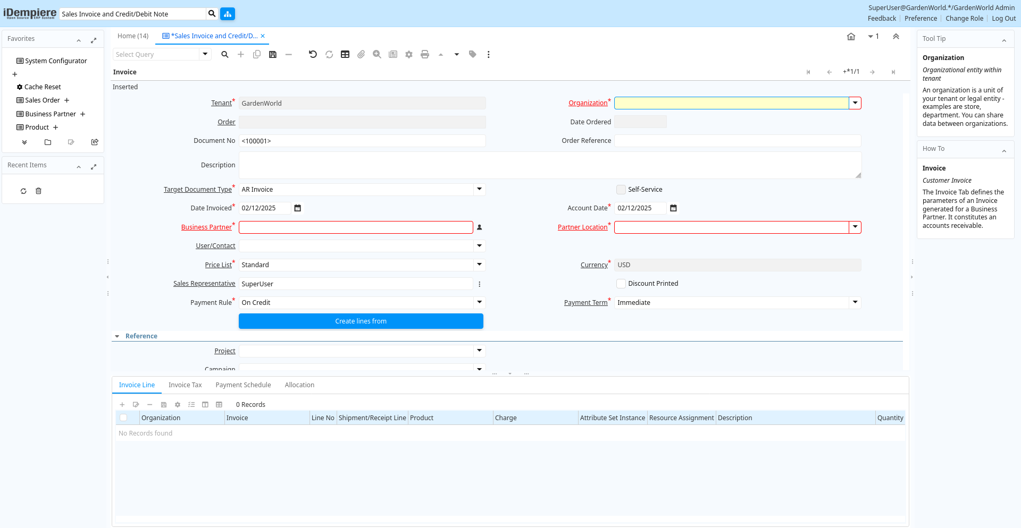Toggle grid view in main toolbar
Image resolution: width=1021 pixels, height=528 pixels.
[345, 55]
